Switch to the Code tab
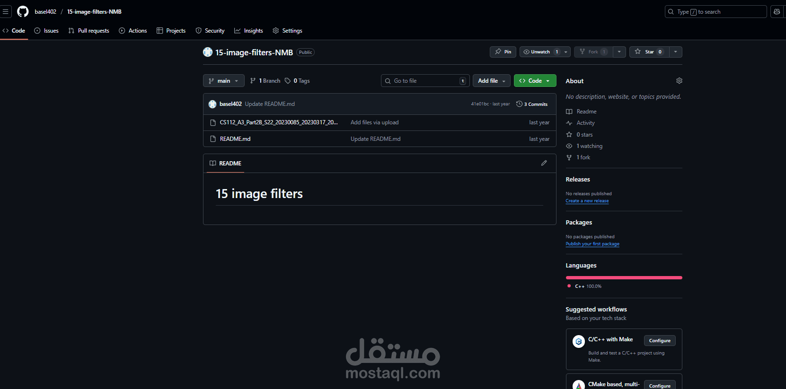The image size is (786, 389). (14, 31)
